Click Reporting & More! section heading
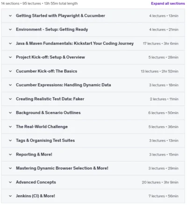The width and height of the screenshot is (187, 205). [34, 155]
